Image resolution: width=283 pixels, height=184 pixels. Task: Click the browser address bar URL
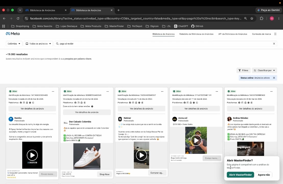[136, 18]
